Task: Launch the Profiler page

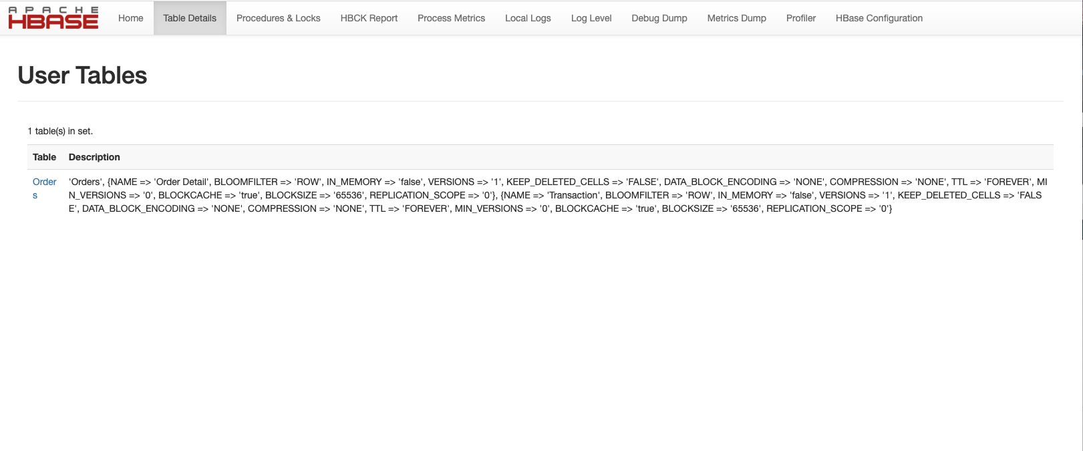Action: tap(801, 18)
